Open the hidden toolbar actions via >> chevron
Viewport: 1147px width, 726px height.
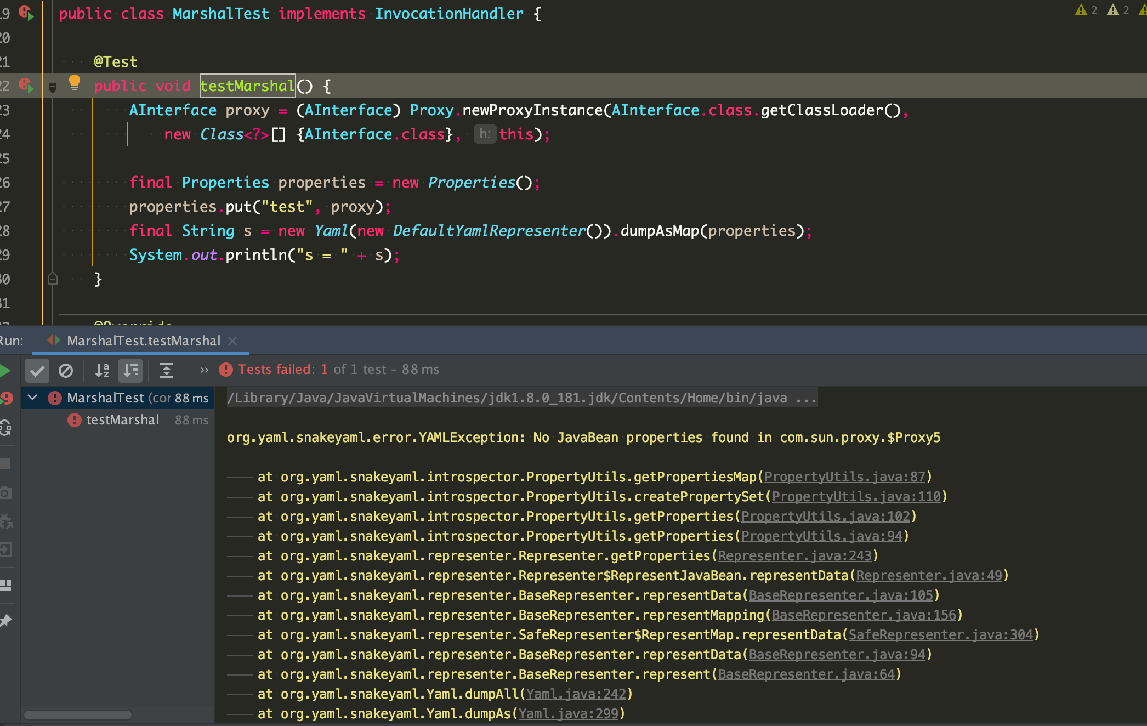click(204, 370)
